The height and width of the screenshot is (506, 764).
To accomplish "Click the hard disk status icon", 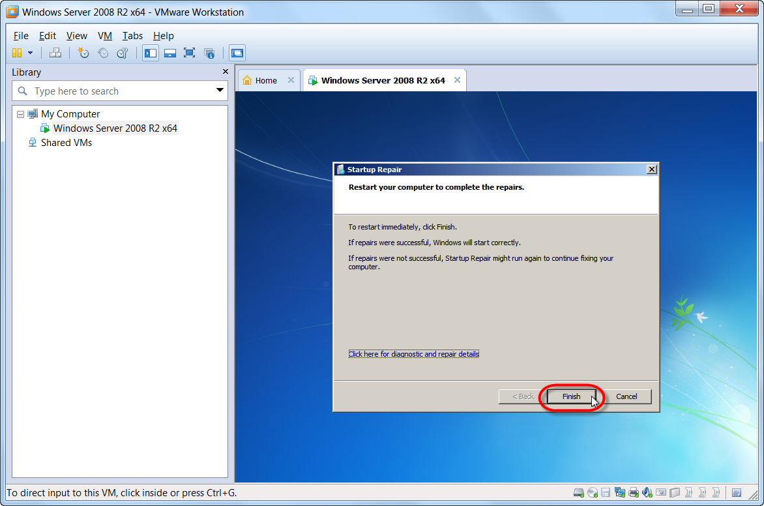I will pyautogui.click(x=579, y=493).
